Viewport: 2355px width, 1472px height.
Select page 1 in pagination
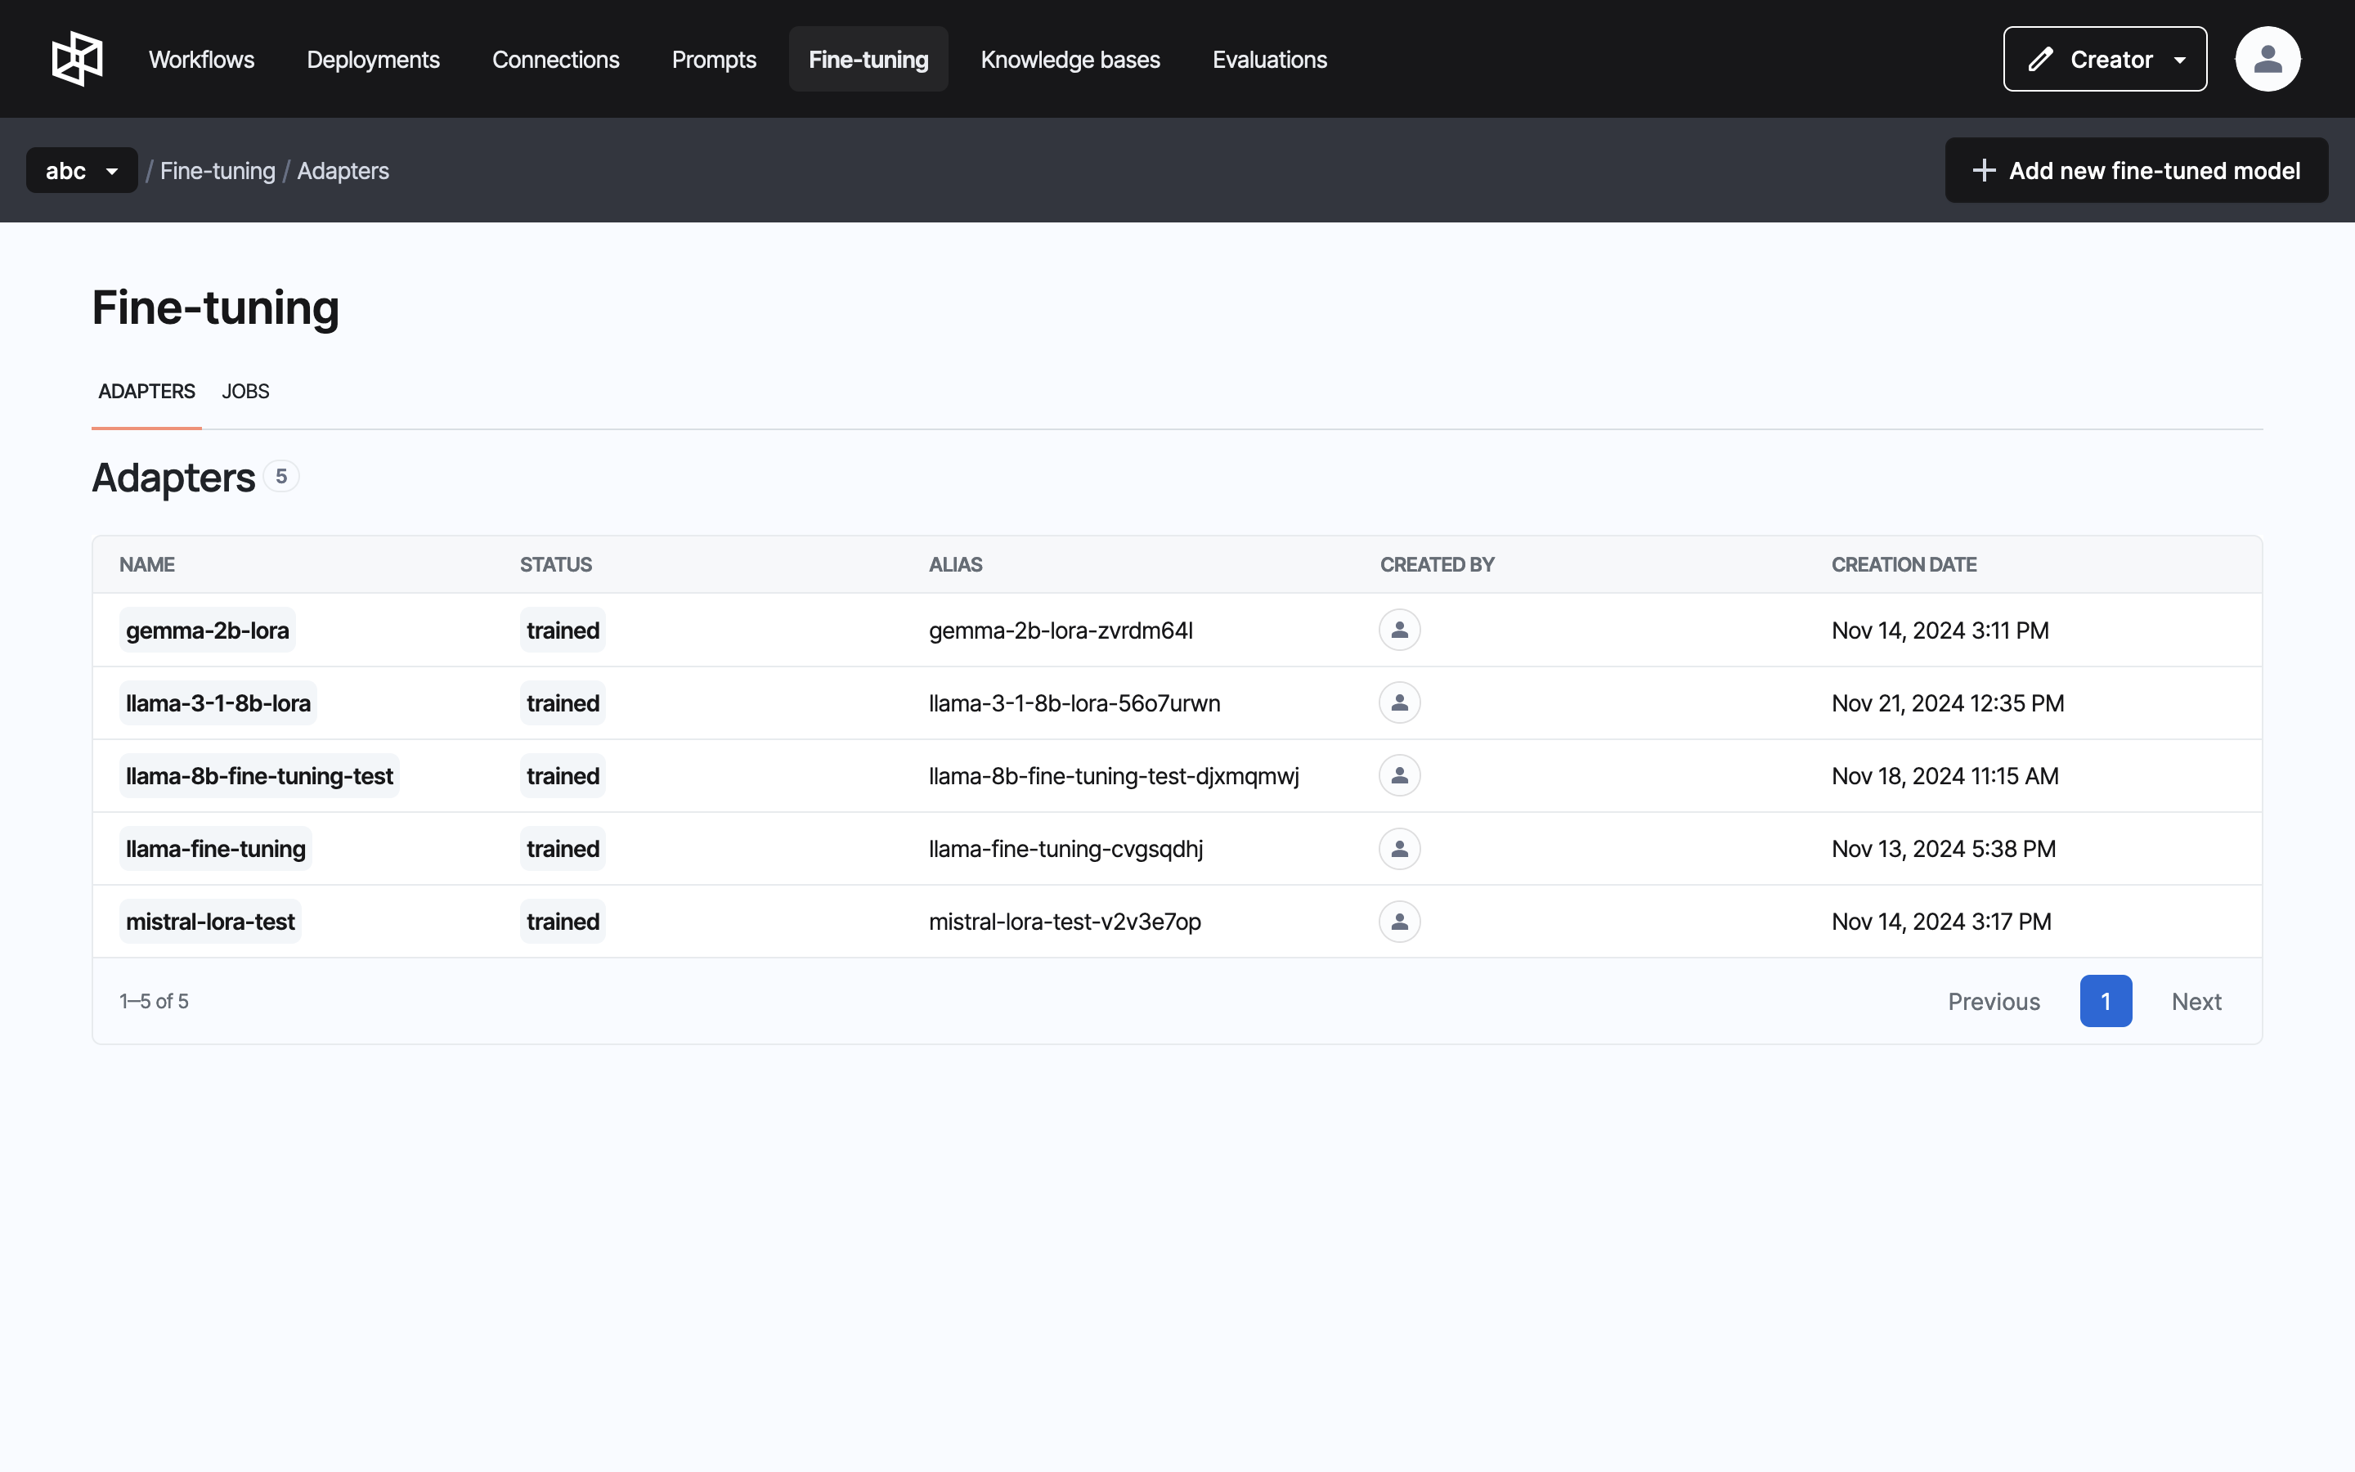click(x=2105, y=1001)
